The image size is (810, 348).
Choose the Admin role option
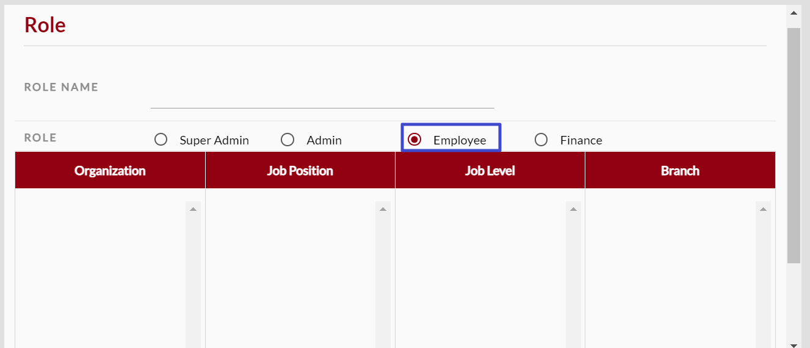pyautogui.click(x=287, y=140)
